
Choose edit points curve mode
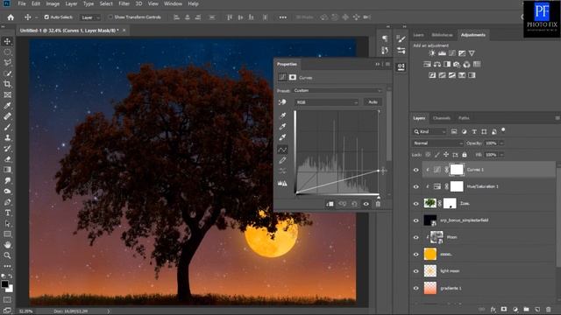point(282,150)
